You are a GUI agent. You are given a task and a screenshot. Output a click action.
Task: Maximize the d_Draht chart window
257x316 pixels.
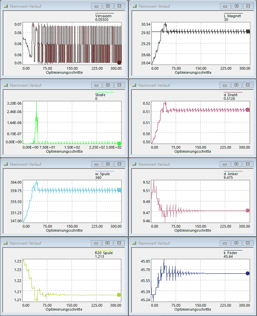(x=237, y=85)
